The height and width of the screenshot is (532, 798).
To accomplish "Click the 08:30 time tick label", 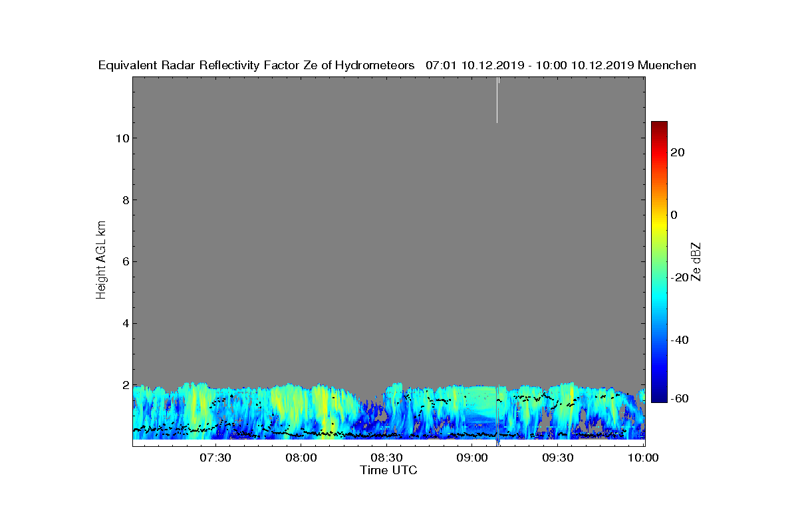I will coord(387,458).
